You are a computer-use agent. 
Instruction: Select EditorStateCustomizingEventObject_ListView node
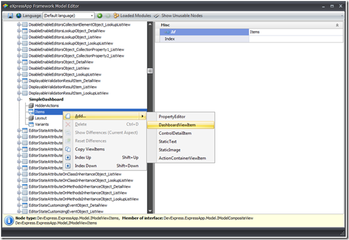click(66, 211)
